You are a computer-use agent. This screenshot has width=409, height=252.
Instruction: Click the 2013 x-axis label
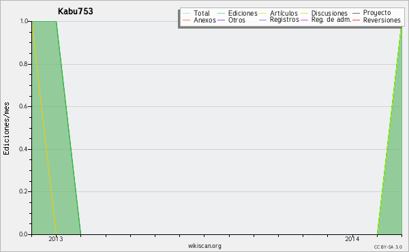coord(56,239)
